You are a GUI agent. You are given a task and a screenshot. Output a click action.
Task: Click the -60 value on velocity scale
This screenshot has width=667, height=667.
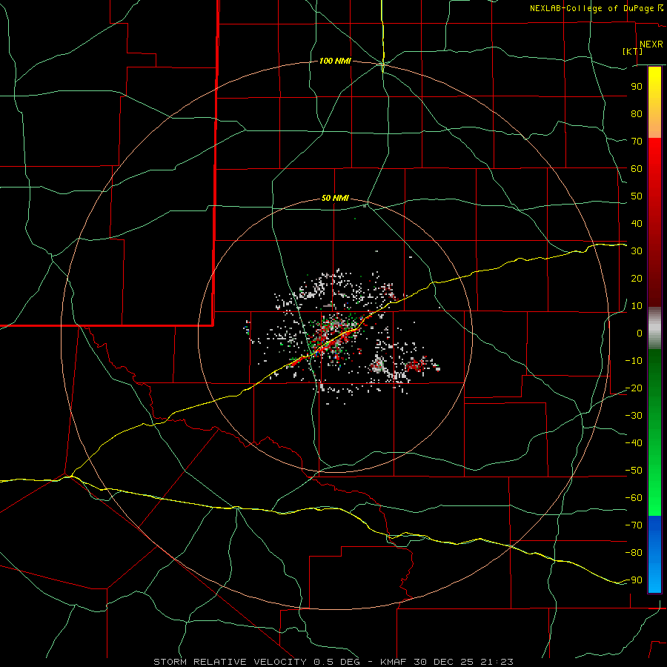[x=634, y=498]
